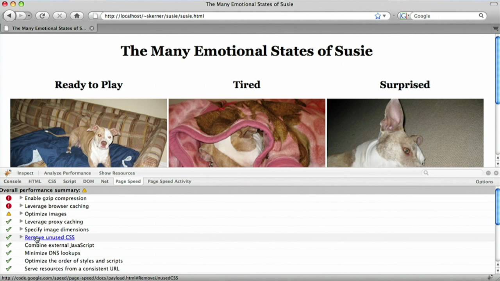Click Show Resources button
This screenshot has width=500, height=281.
117,173
